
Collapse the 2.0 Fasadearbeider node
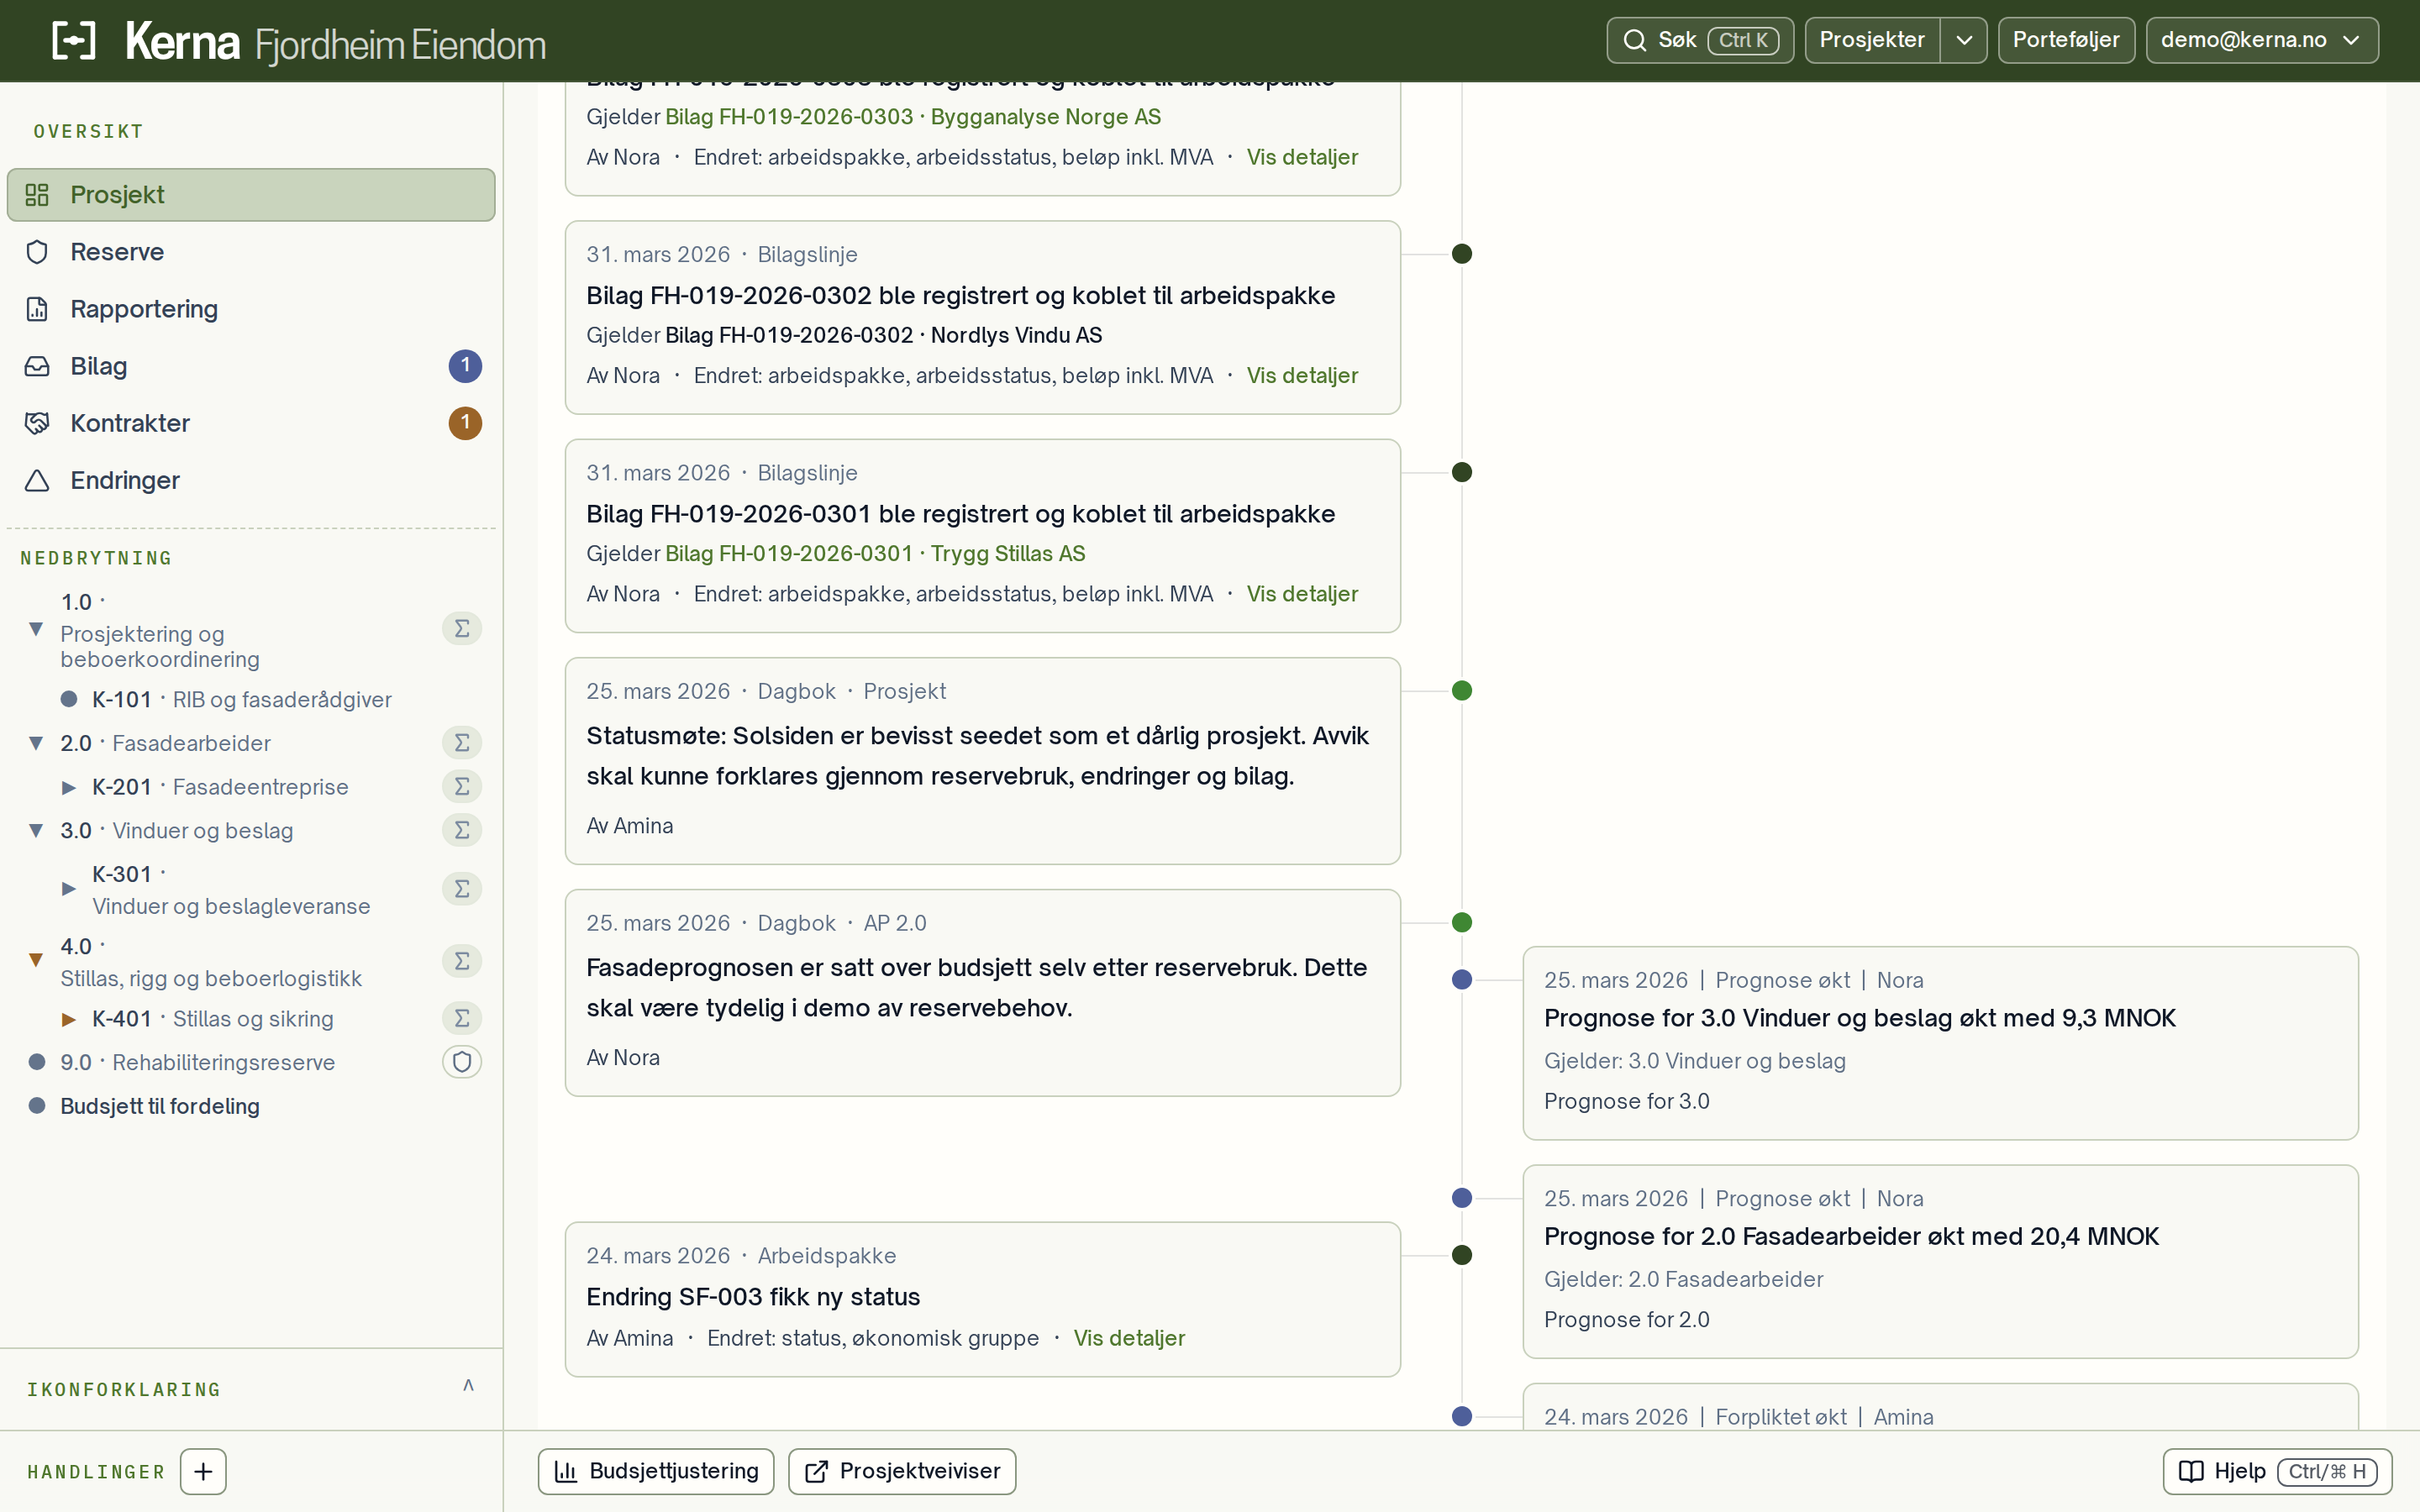pyautogui.click(x=36, y=743)
